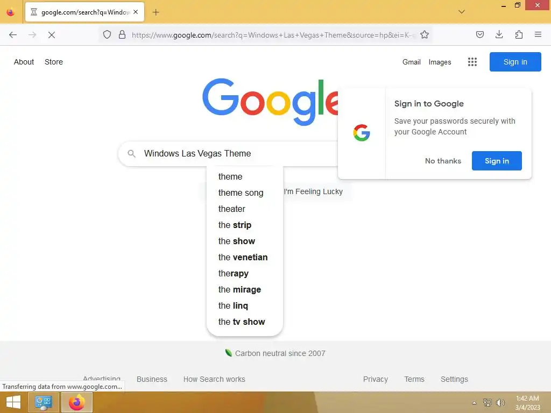Click the Google G logo in popup
This screenshot has width=551, height=413.
(362, 133)
